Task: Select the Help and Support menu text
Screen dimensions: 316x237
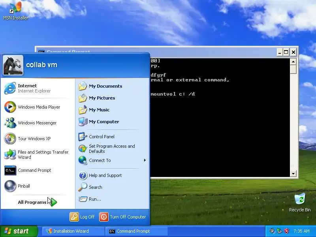Action: 105,175
